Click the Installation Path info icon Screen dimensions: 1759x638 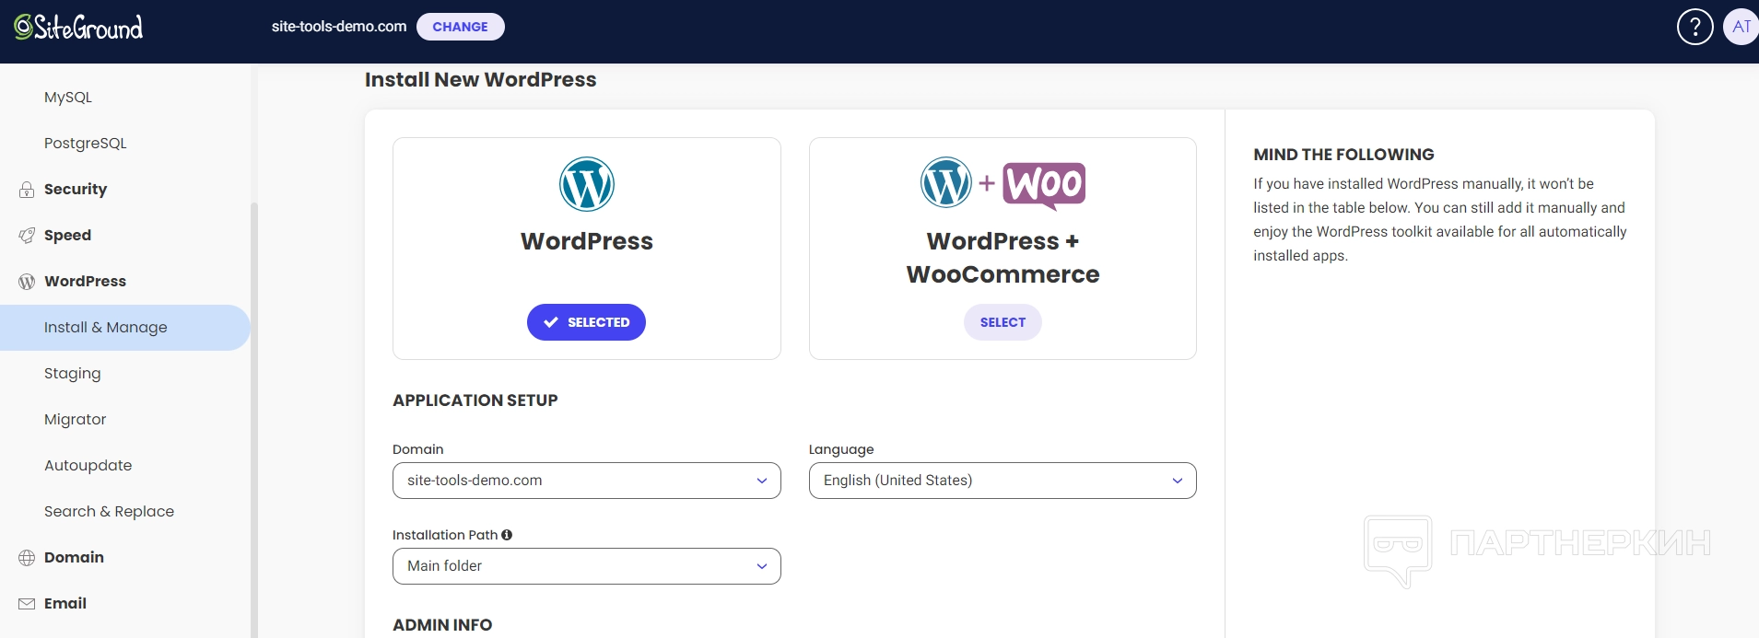pos(507,535)
